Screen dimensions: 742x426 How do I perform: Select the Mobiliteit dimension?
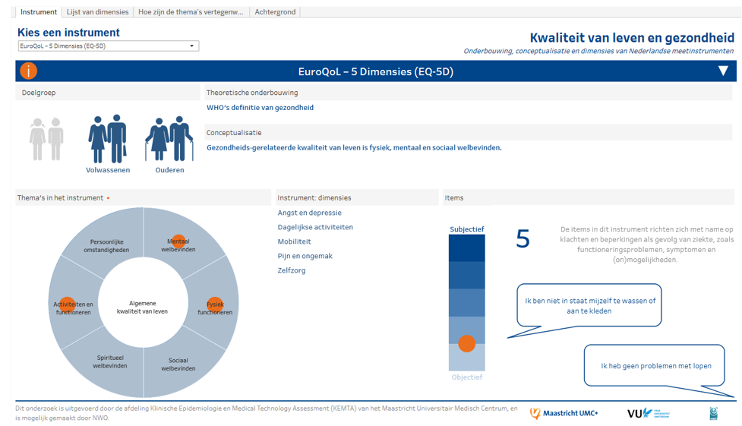point(295,241)
